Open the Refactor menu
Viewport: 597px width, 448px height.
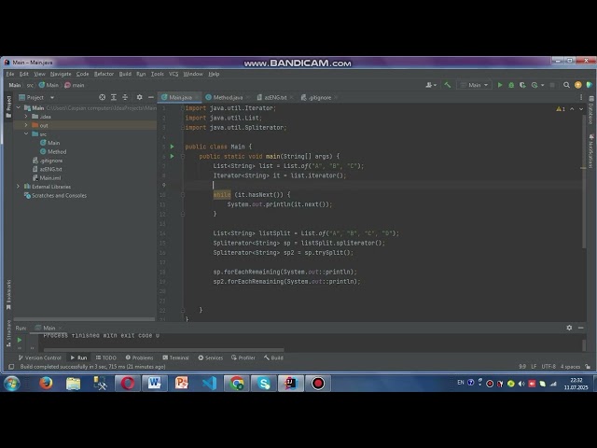tap(104, 74)
